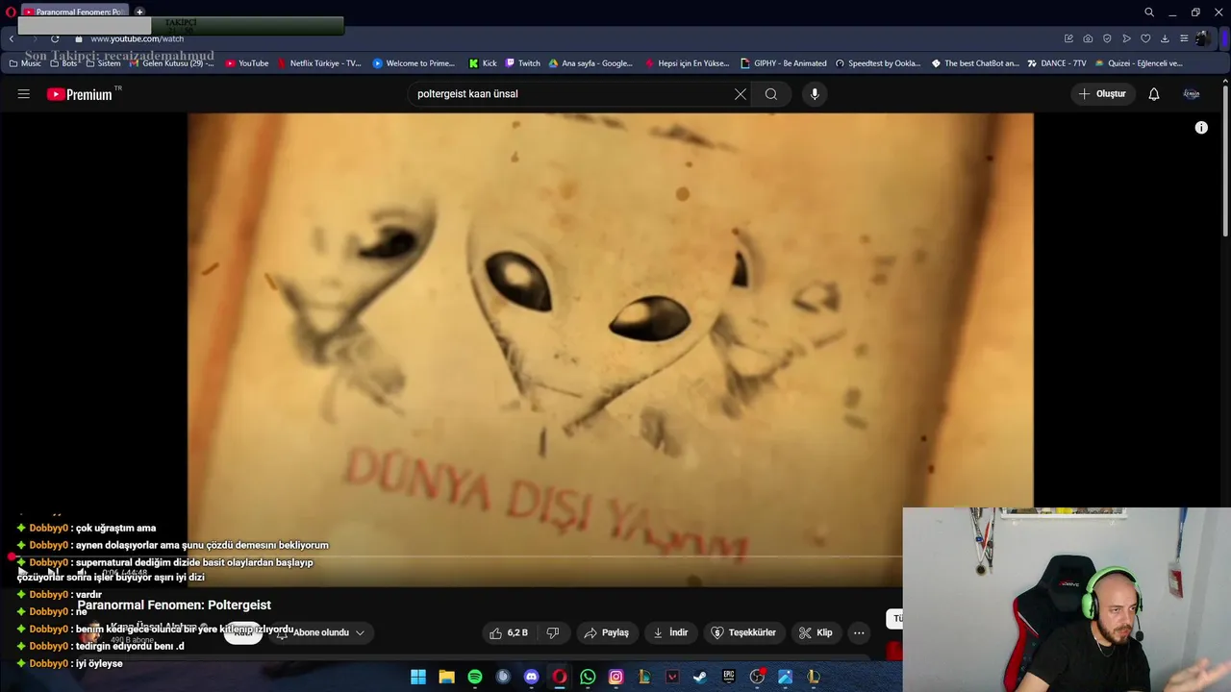The width and height of the screenshot is (1231, 692).
Task: Click Opera's edit page icon in address bar
Action: pyautogui.click(x=1068, y=38)
